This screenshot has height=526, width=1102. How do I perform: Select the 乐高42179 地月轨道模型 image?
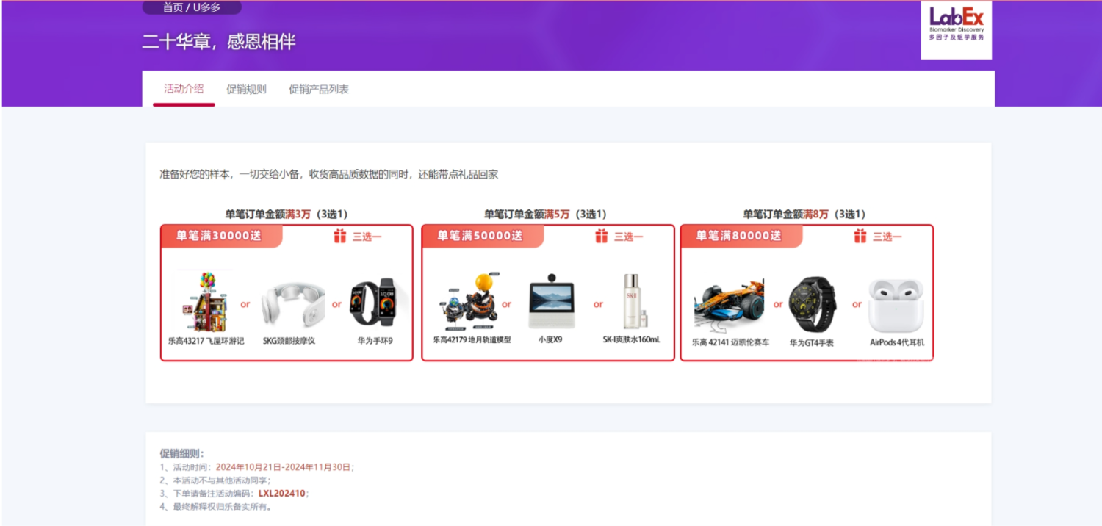click(470, 301)
